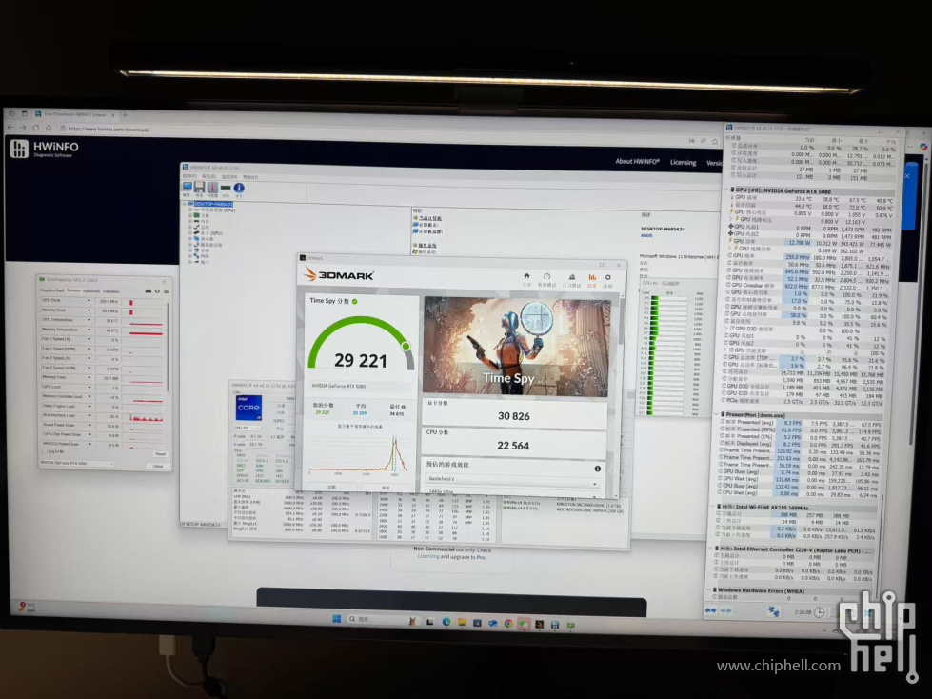
Task: Click the GPU-Z screenshot camera icon
Action: pos(148,291)
